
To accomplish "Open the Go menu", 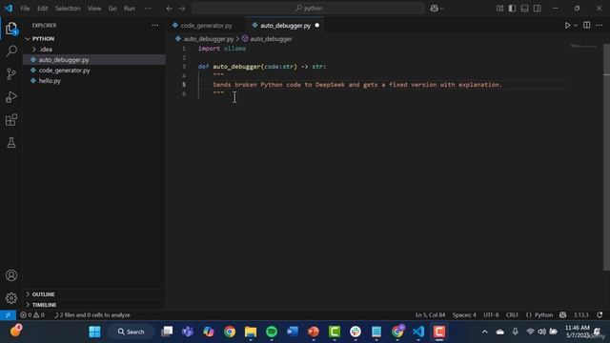I will 112,9.
